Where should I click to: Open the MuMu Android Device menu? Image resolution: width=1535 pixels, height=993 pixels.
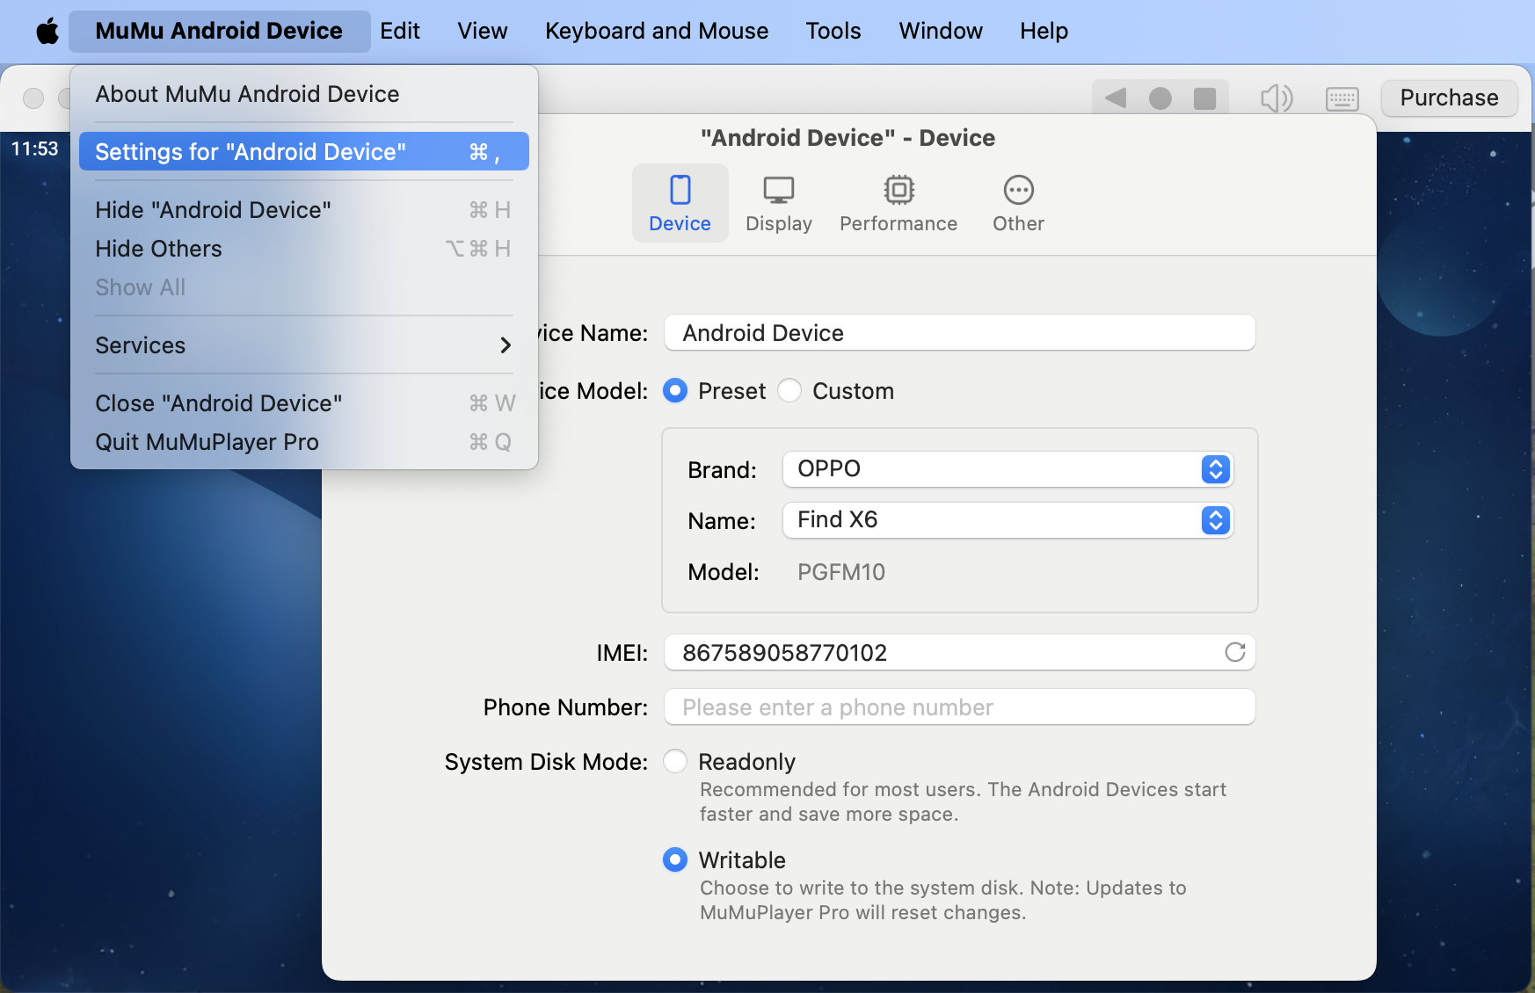(x=219, y=32)
